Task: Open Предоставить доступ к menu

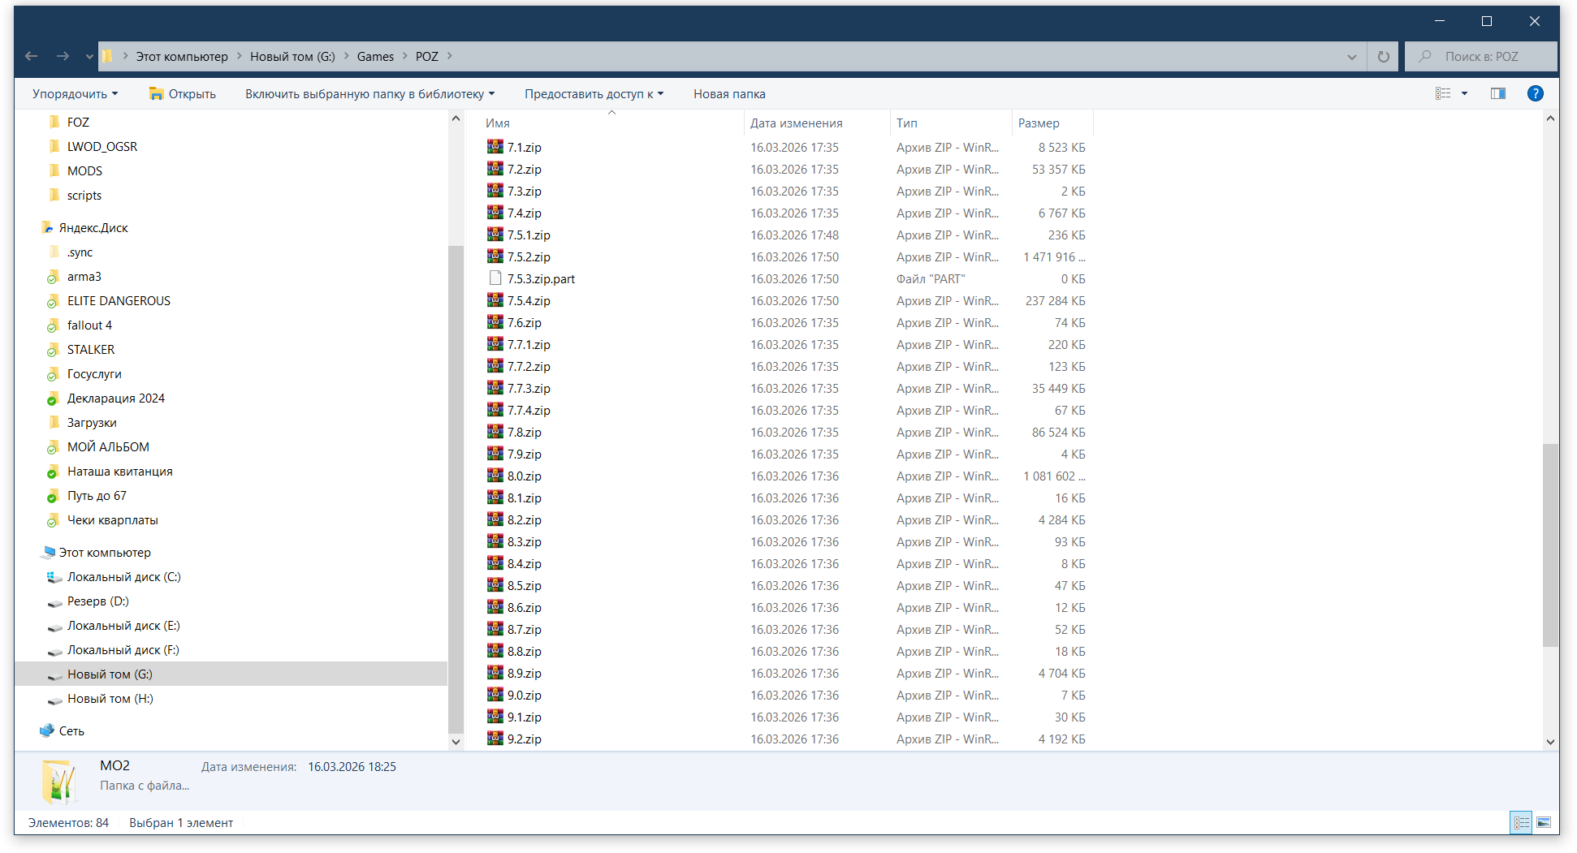Action: point(594,94)
